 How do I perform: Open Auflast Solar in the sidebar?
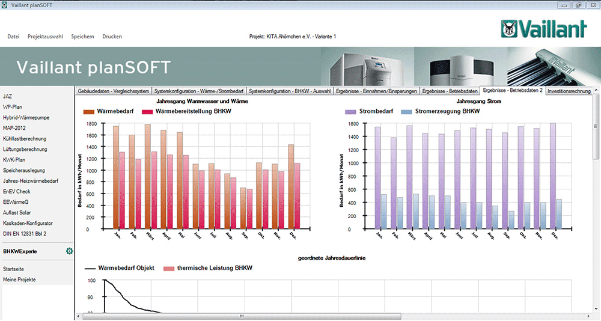pos(17,212)
